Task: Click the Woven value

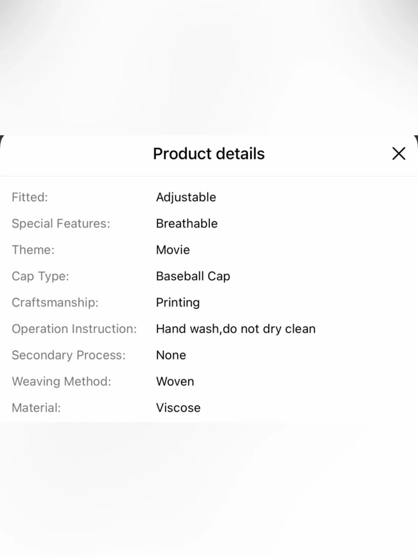Action: click(175, 382)
